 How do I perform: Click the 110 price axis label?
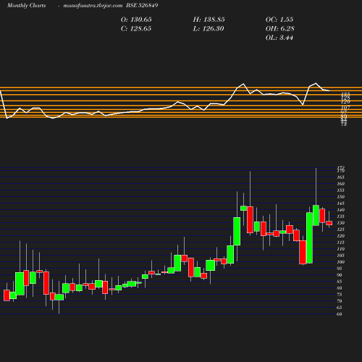[340, 249]
